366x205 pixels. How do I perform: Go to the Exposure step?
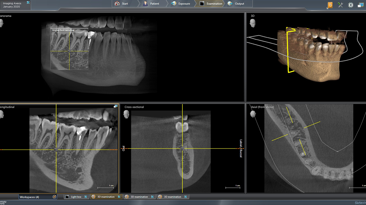click(182, 4)
